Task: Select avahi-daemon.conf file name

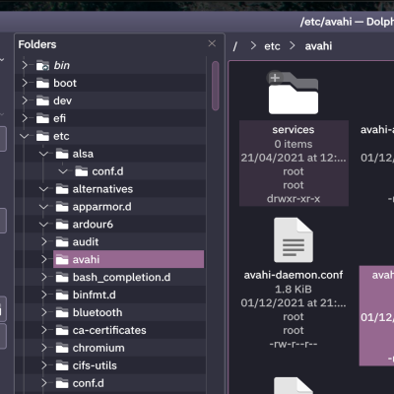Action: [294, 275]
